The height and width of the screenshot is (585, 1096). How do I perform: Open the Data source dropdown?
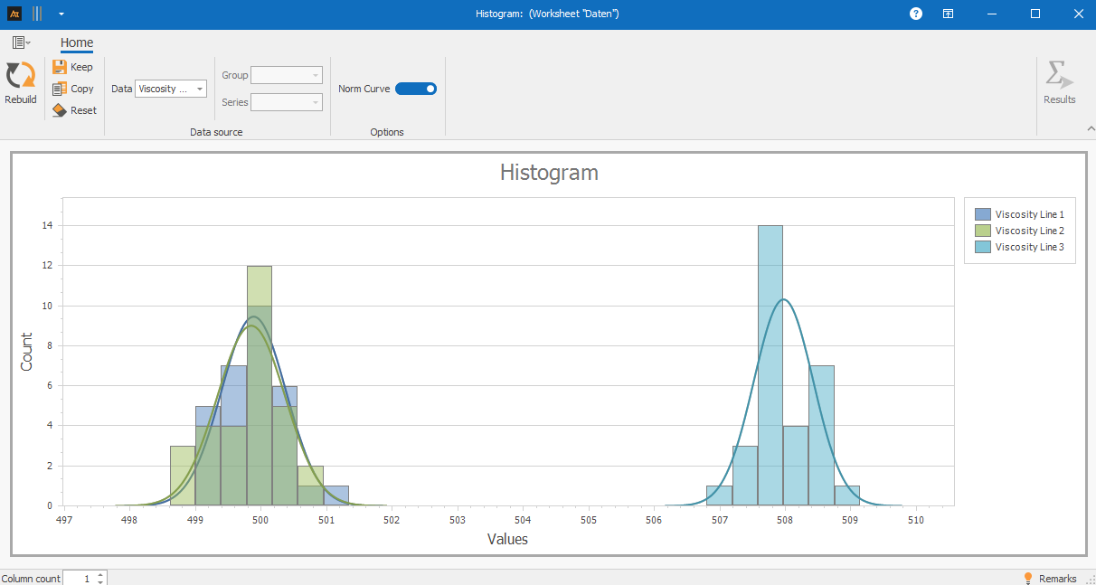coord(171,89)
